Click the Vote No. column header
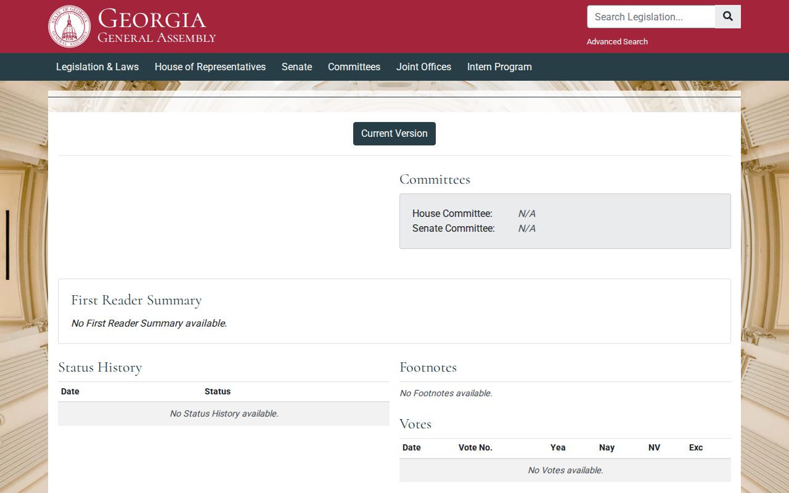 point(475,447)
